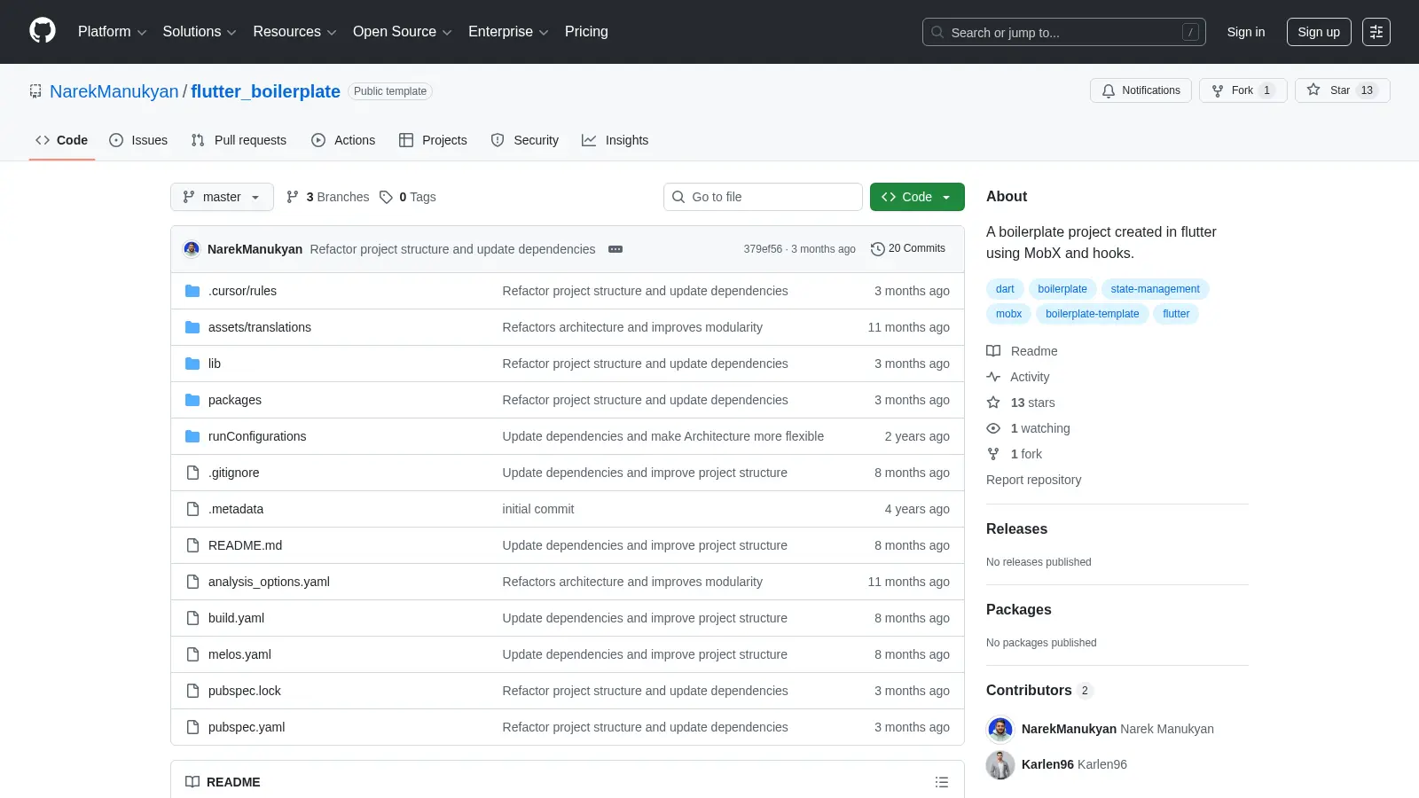Screen dimensions: 1419x798
Task: Switch to the Pull requests tab
Action: (x=239, y=140)
